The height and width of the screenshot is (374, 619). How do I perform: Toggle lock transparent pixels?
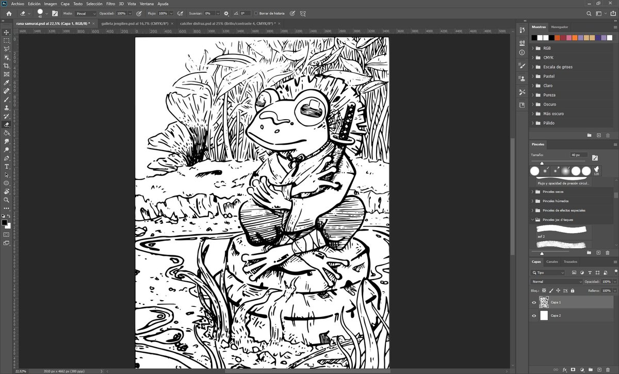(544, 291)
